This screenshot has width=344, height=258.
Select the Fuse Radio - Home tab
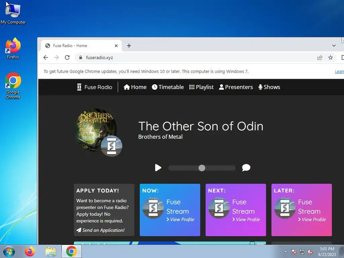click(x=81, y=46)
